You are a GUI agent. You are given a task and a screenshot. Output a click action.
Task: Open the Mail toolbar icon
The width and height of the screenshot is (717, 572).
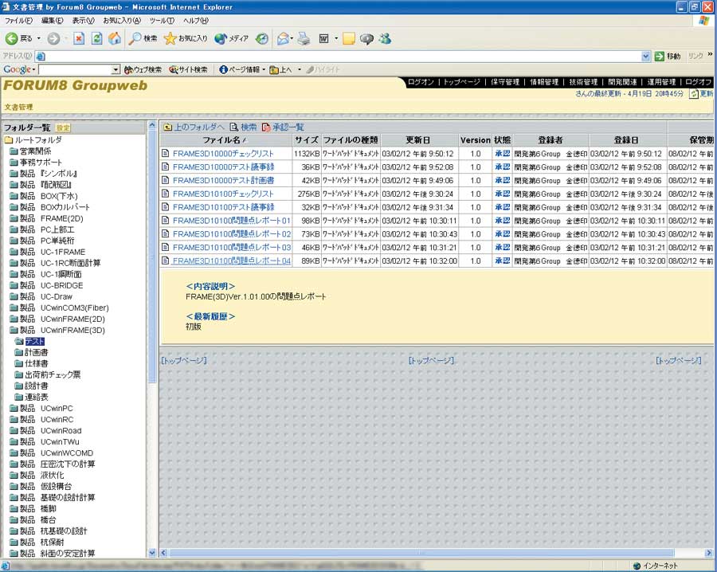tap(283, 39)
